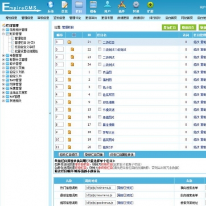This screenshot has height=206, width=206.
Task: Open 数据更新 in the secondary menu bar
Action: 123,18
